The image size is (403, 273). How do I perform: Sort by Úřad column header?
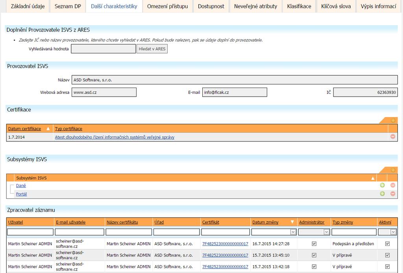[x=159, y=222]
